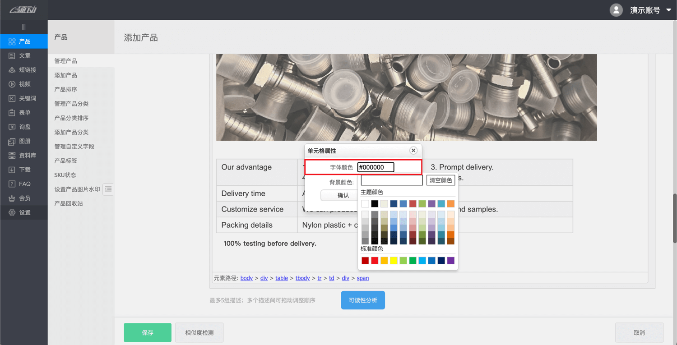Expand the 演示账号 account dropdown
Image resolution: width=677 pixels, height=345 pixels.
click(668, 10)
